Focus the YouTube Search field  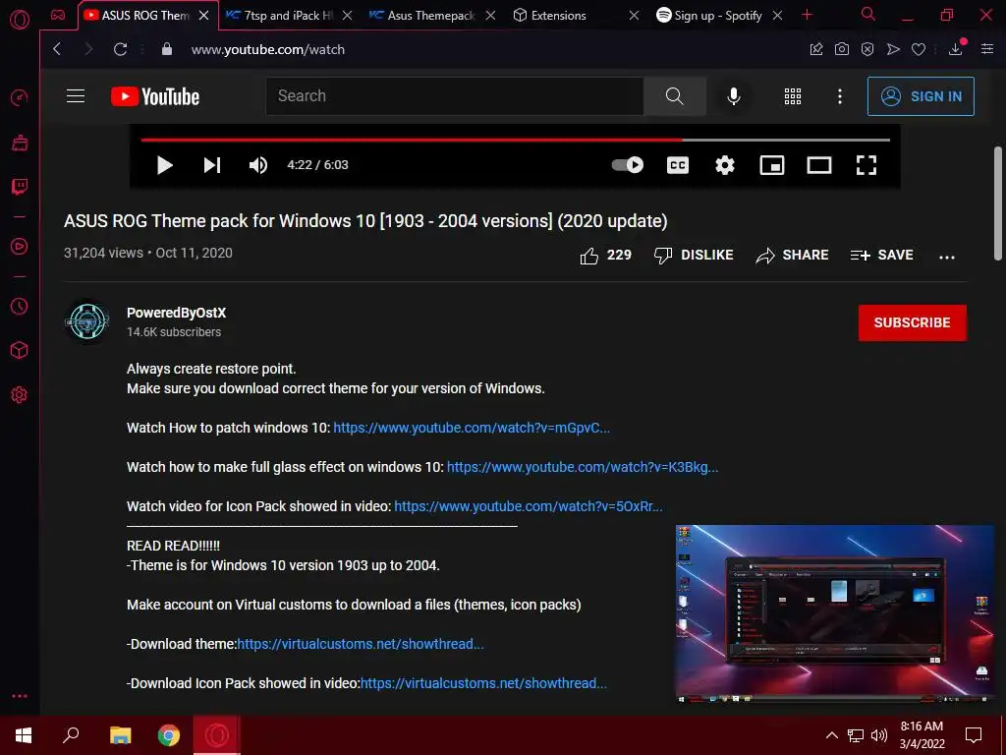[x=455, y=96]
